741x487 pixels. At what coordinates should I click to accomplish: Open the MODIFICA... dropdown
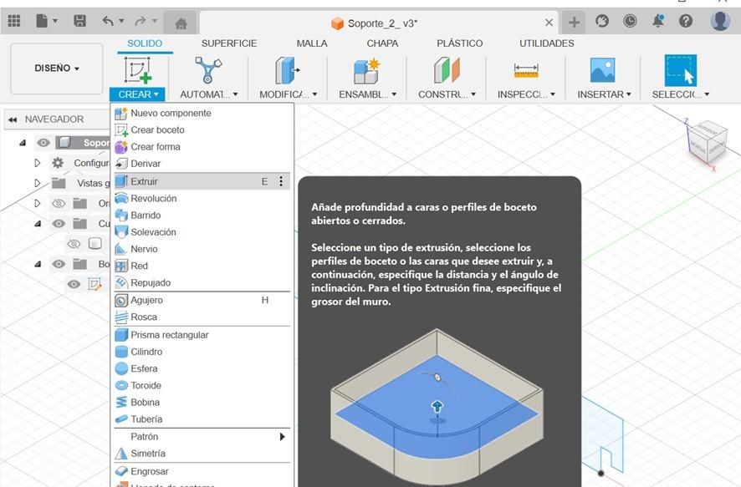[x=288, y=94]
